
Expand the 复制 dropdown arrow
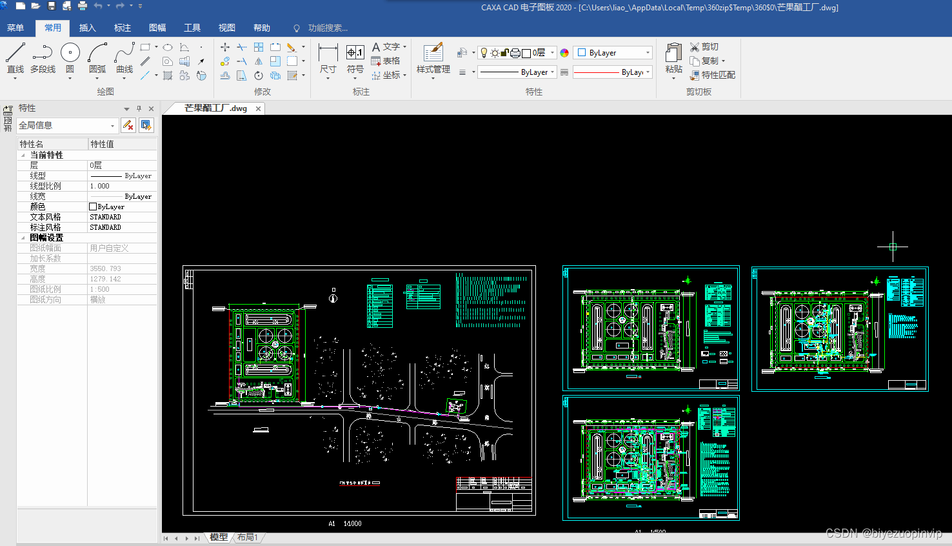click(723, 61)
